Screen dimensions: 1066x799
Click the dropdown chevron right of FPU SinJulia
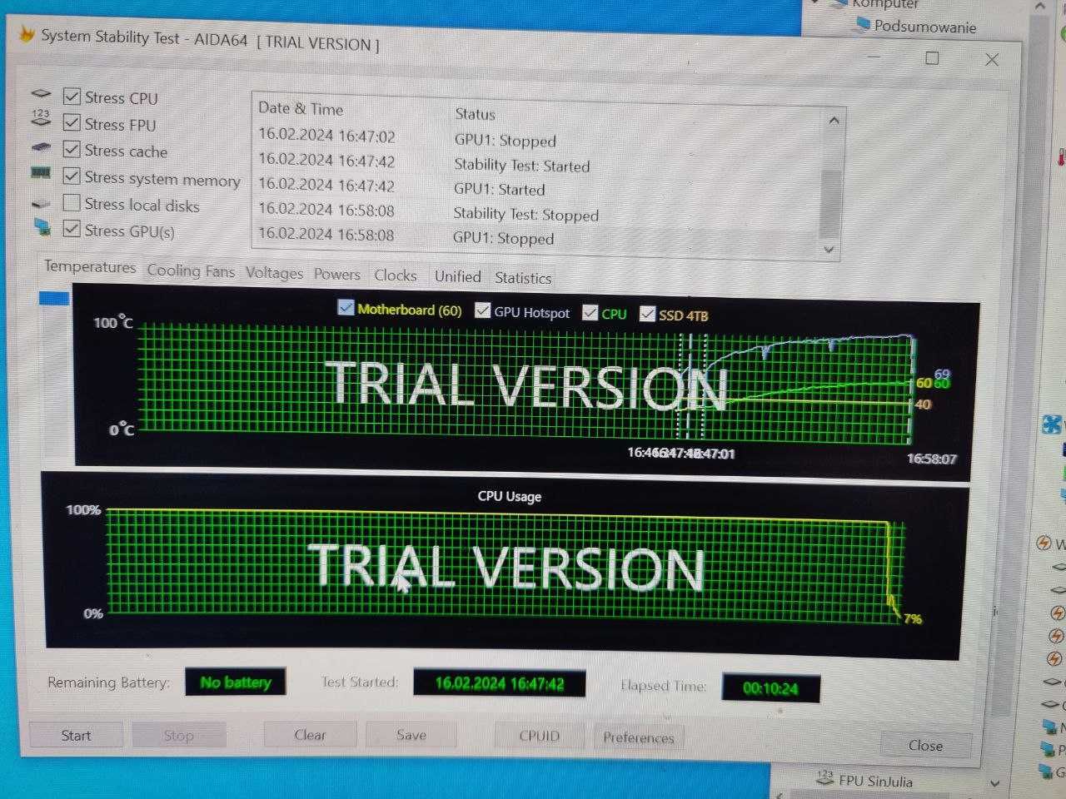pos(994,783)
